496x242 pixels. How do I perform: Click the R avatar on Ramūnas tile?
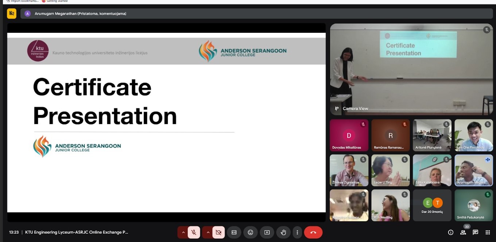[x=391, y=136]
